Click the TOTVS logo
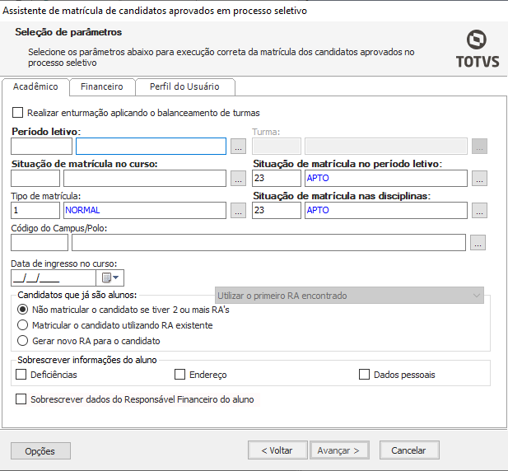This screenshot has height=471, width=508. coord(475,49)
